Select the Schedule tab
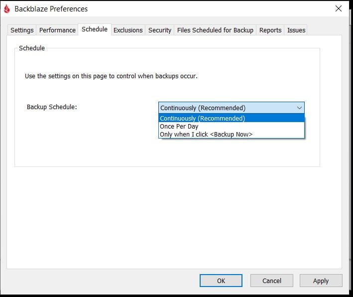 click(95, 29)
